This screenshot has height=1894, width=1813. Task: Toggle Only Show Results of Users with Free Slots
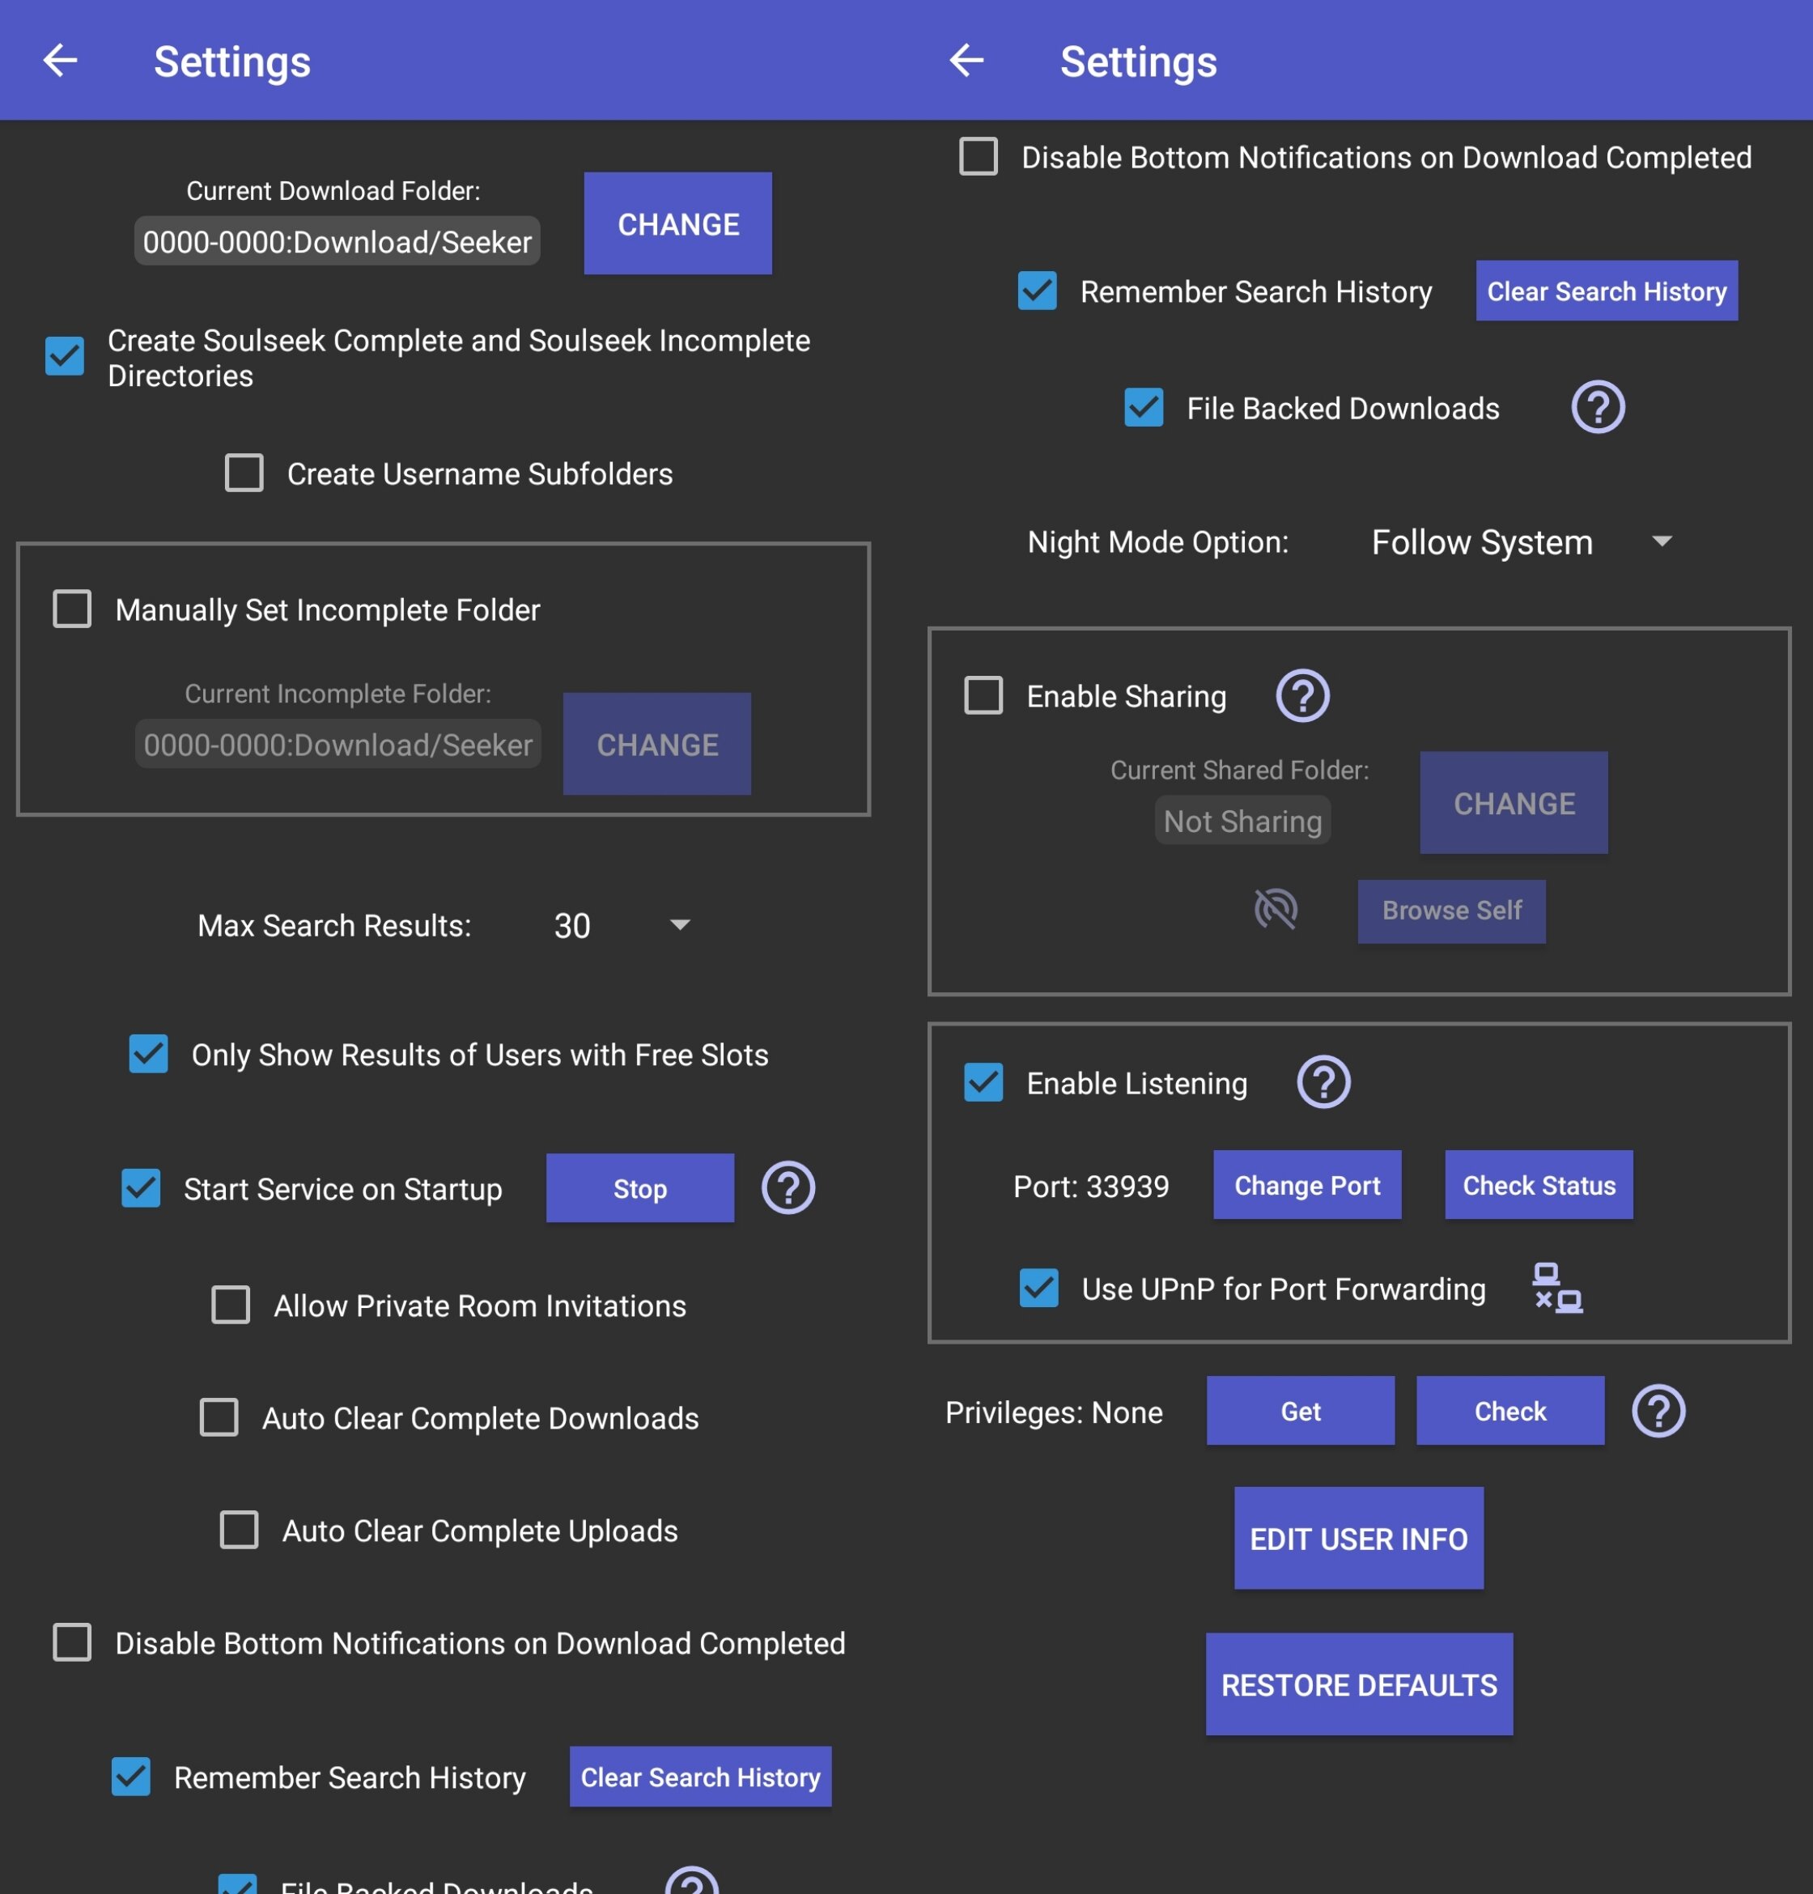click(149, 1055)
